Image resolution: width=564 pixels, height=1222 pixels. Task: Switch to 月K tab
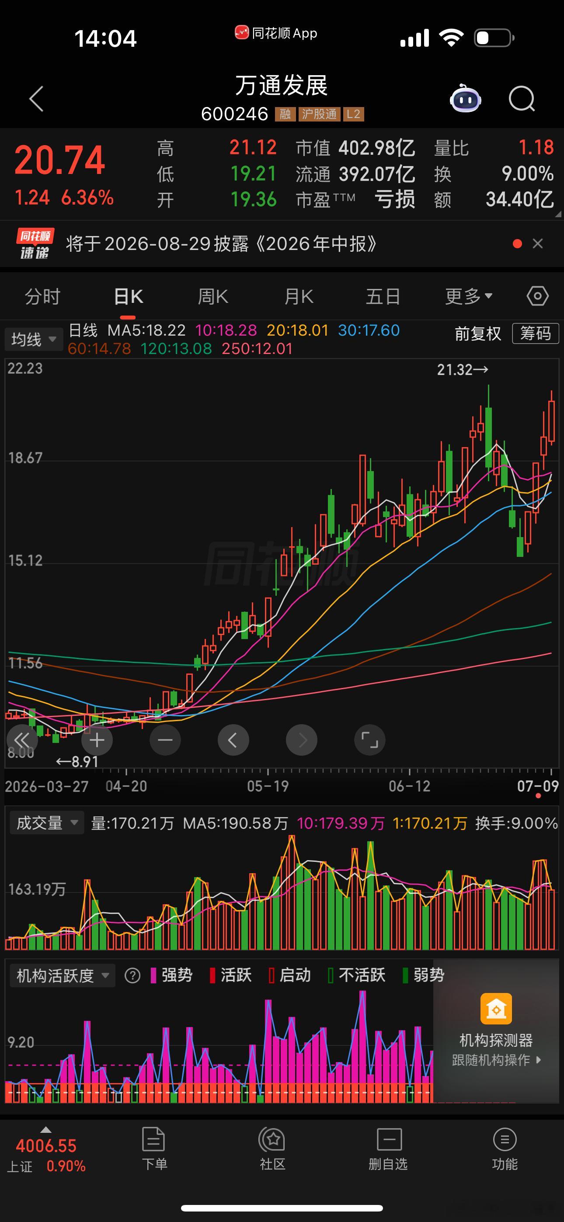pyautogui.click(x=299, y=296)
